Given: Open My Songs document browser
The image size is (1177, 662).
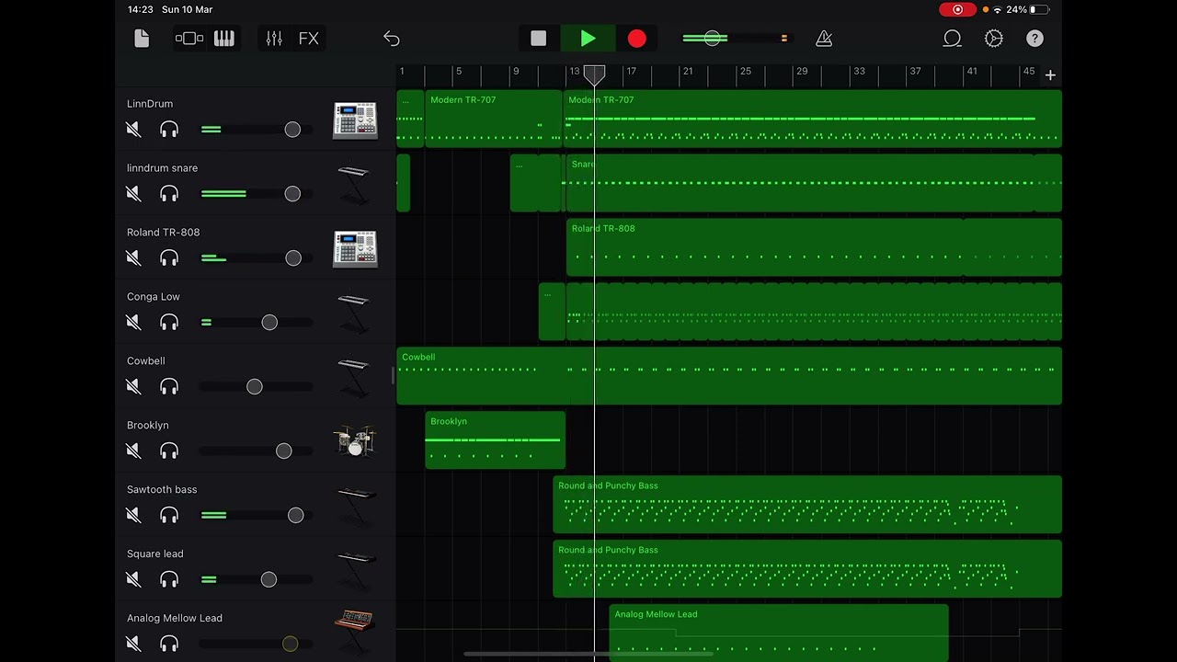Looking at the screenshot, I should tap(142, 39).
